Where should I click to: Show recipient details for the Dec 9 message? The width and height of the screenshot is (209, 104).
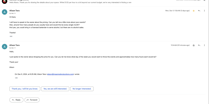(x=15, y=14)
